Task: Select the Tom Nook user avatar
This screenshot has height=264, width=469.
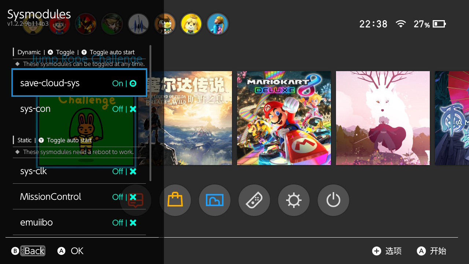Action: point(165,24)
